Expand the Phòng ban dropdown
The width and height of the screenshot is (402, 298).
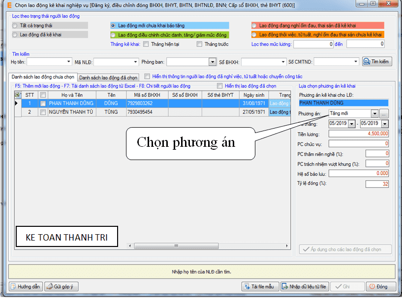tap(213, 62)
